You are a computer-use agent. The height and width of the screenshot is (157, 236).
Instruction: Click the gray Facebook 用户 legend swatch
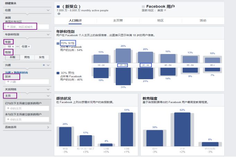tap(143, 7)
